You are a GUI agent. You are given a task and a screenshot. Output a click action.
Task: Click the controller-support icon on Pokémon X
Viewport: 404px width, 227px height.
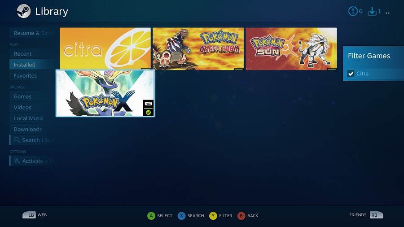pyautogui.click(x=148, y=104)
